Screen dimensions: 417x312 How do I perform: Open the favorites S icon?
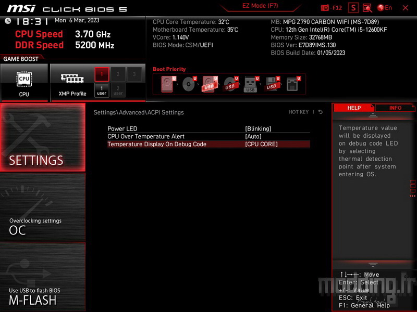pos(353,8)
